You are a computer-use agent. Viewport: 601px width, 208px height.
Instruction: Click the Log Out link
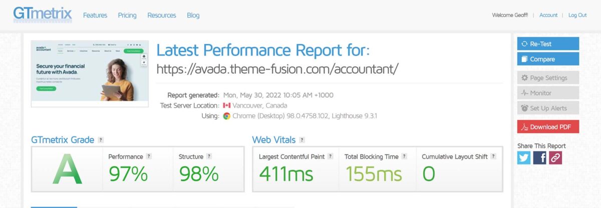pyautogui.click(x=577, y=15)
